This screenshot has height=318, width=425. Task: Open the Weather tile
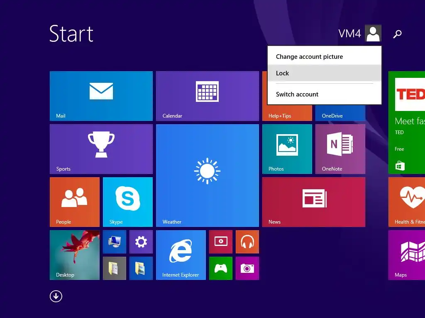(208, 176)
